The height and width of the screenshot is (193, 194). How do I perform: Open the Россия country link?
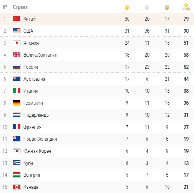31,67
